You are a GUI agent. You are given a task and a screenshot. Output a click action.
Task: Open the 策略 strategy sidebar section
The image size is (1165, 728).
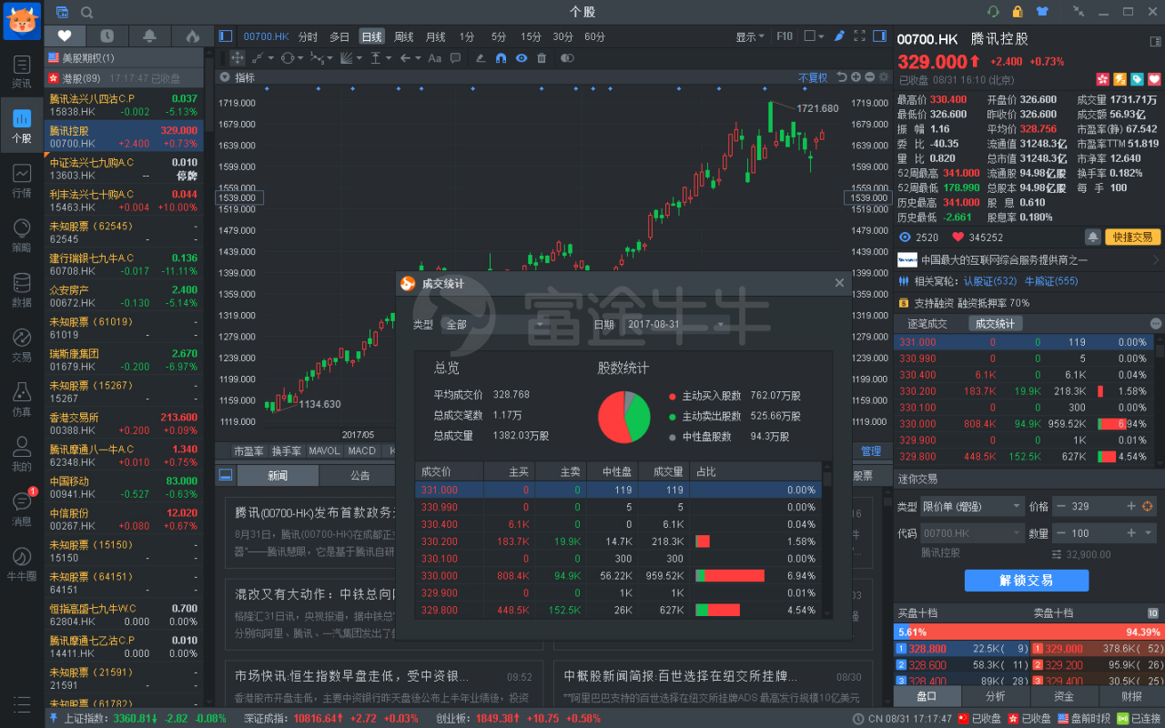click(x=21, y=234)
